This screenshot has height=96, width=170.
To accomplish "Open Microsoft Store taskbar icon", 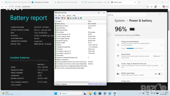I will [x=100, y=93].
